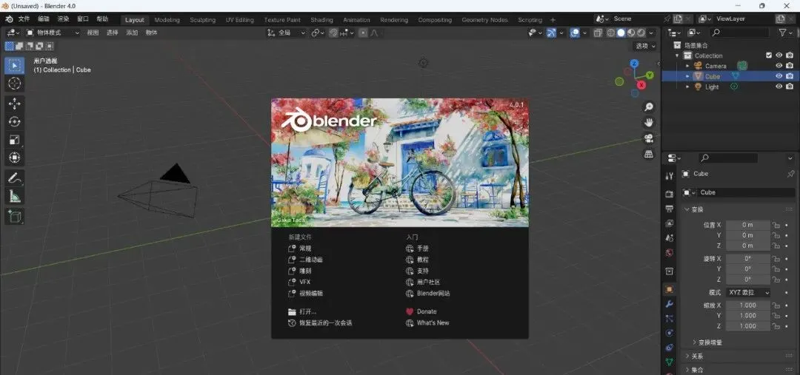Click 打开... Open in splash screen

pyautogui.click(x=302, y=312)
